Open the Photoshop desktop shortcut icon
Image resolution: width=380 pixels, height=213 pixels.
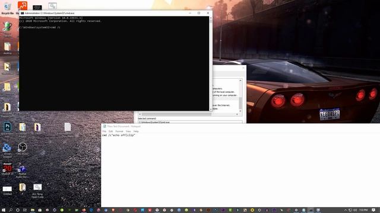(7, 127)
